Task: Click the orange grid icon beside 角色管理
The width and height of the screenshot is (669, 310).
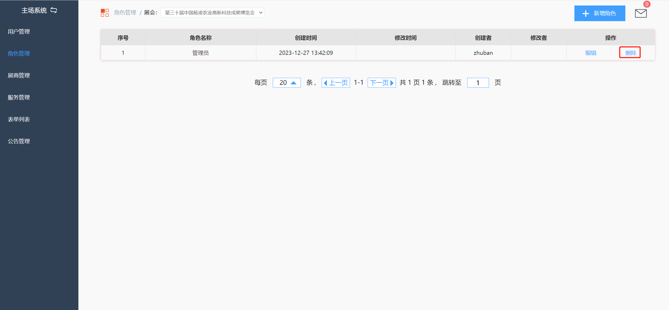Action: [x=105, y=13]
